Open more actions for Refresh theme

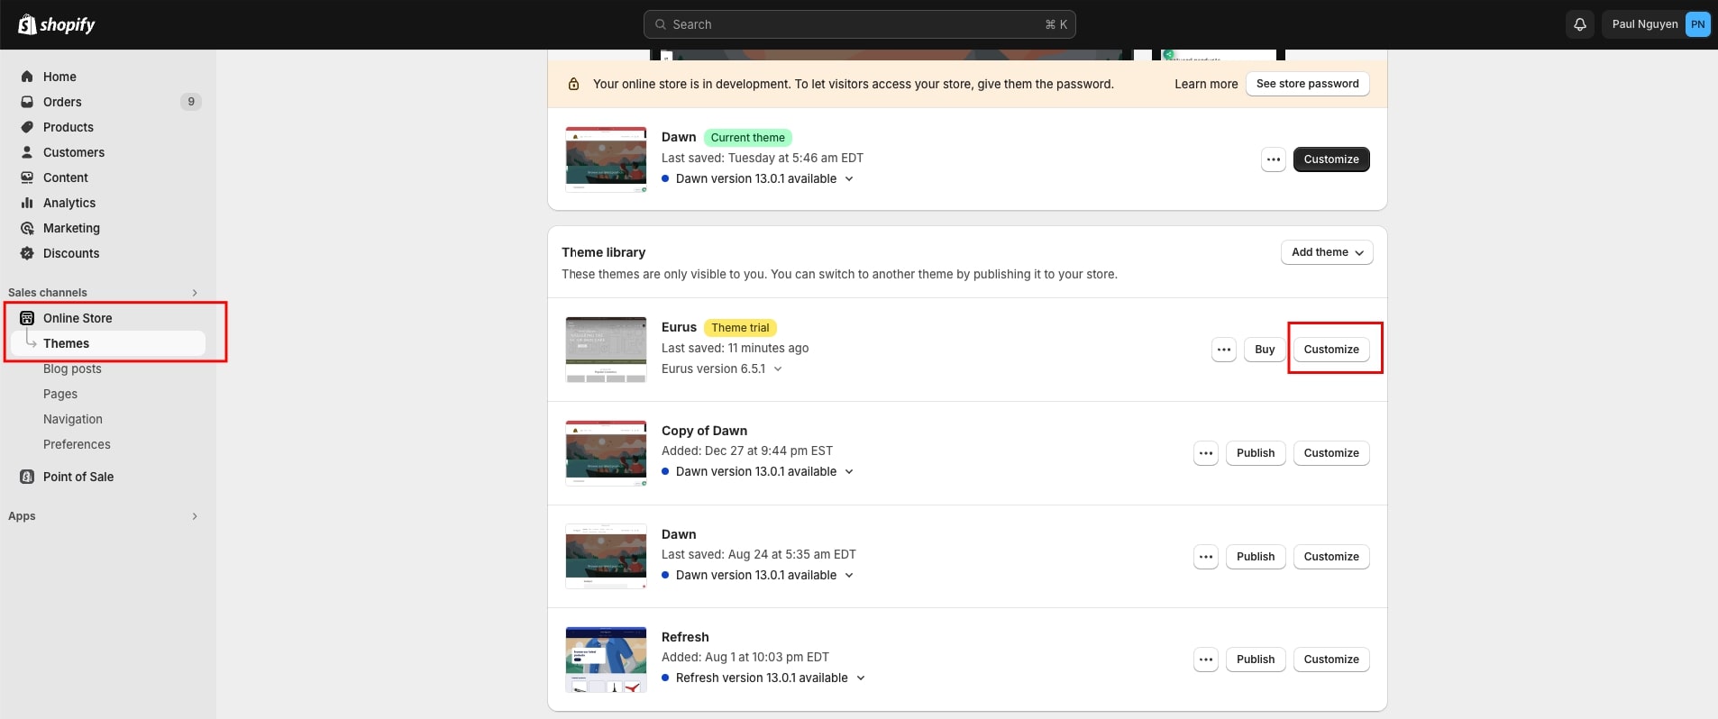1205,660
